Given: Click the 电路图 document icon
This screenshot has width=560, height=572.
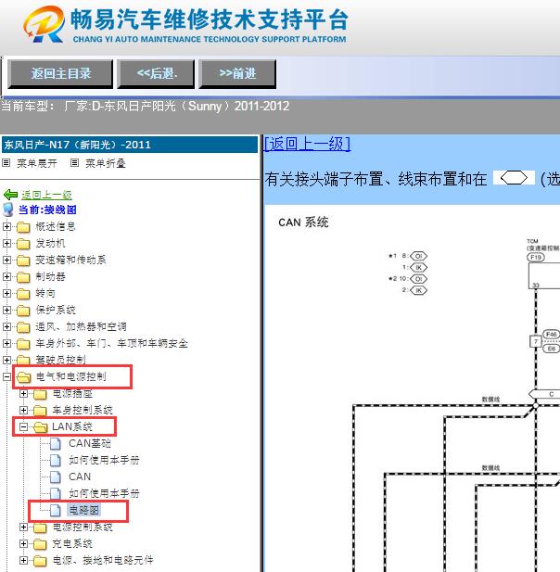Looking at the screenshot, I should coord(56,510).
